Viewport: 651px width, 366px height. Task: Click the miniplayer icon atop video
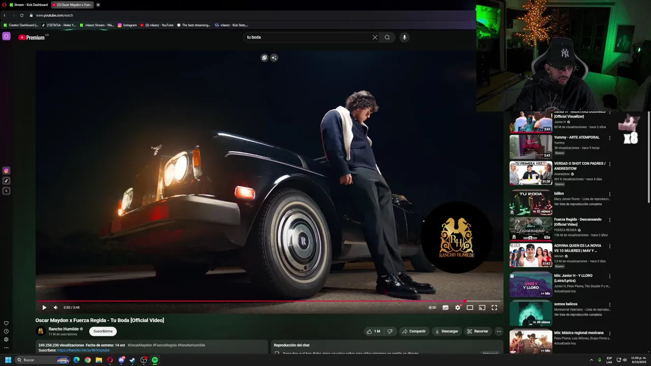pos(264,57)
